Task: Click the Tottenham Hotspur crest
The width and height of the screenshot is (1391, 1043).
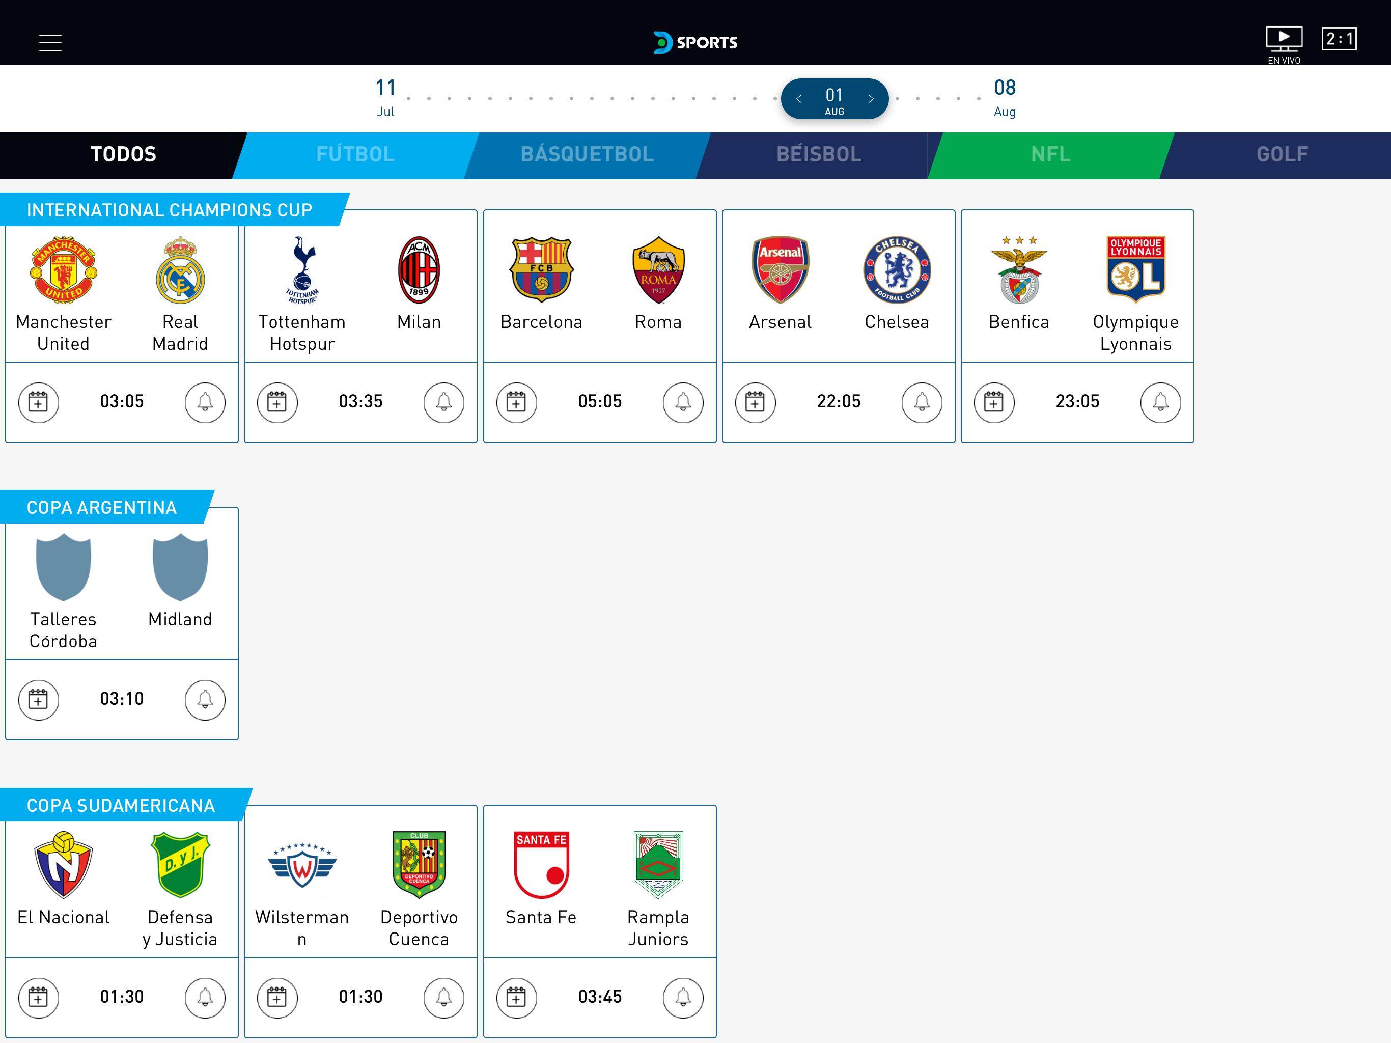Action: point(302,270)
